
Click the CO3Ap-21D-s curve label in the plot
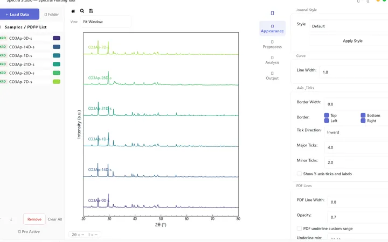(100, 109)
